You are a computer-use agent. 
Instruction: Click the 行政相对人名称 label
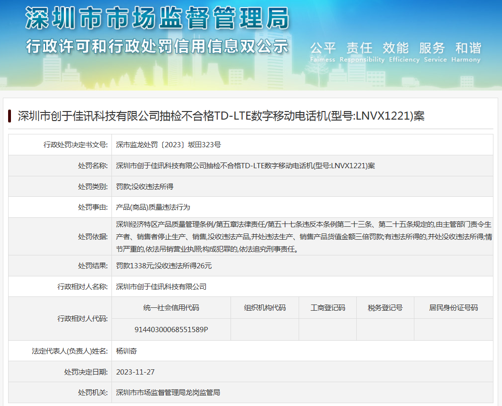tap(82, 287)
